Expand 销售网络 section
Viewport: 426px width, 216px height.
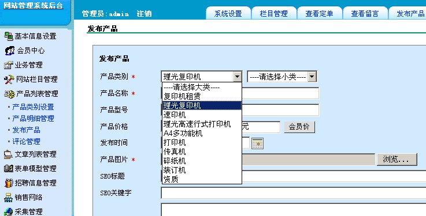tap(28, 198)
